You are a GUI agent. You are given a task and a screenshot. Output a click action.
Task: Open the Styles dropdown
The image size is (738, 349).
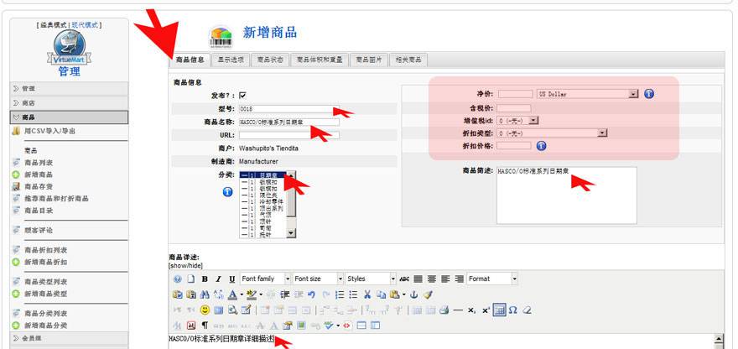click(371, 279)
